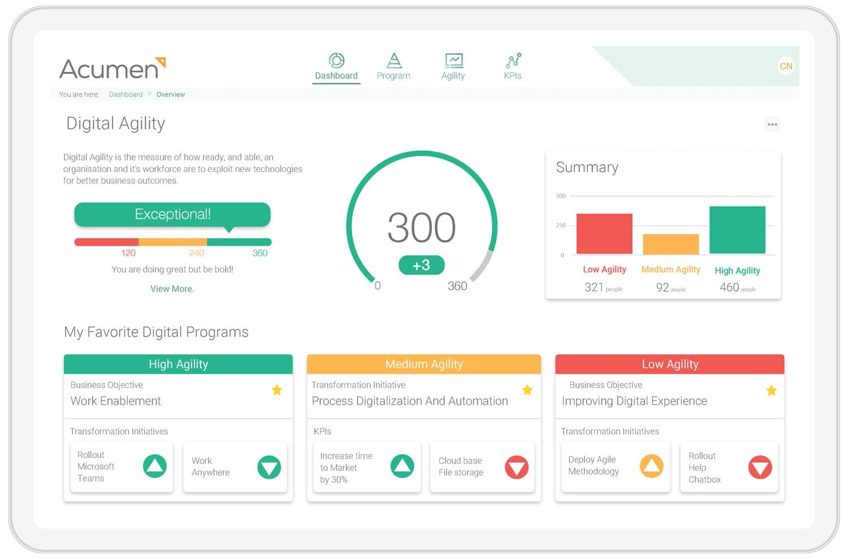The image size is (848, 559).
Task: Unstar the Improving Digital Experience card
Action: point(771,390)
